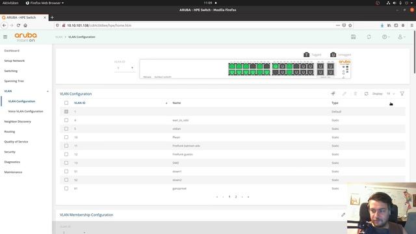Open Spanning Tree in the sidebar
This screenshot has height=234, width=416.
[14, 81]
